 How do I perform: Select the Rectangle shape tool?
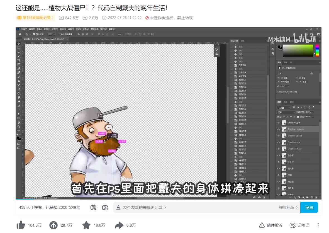(19, 118)
